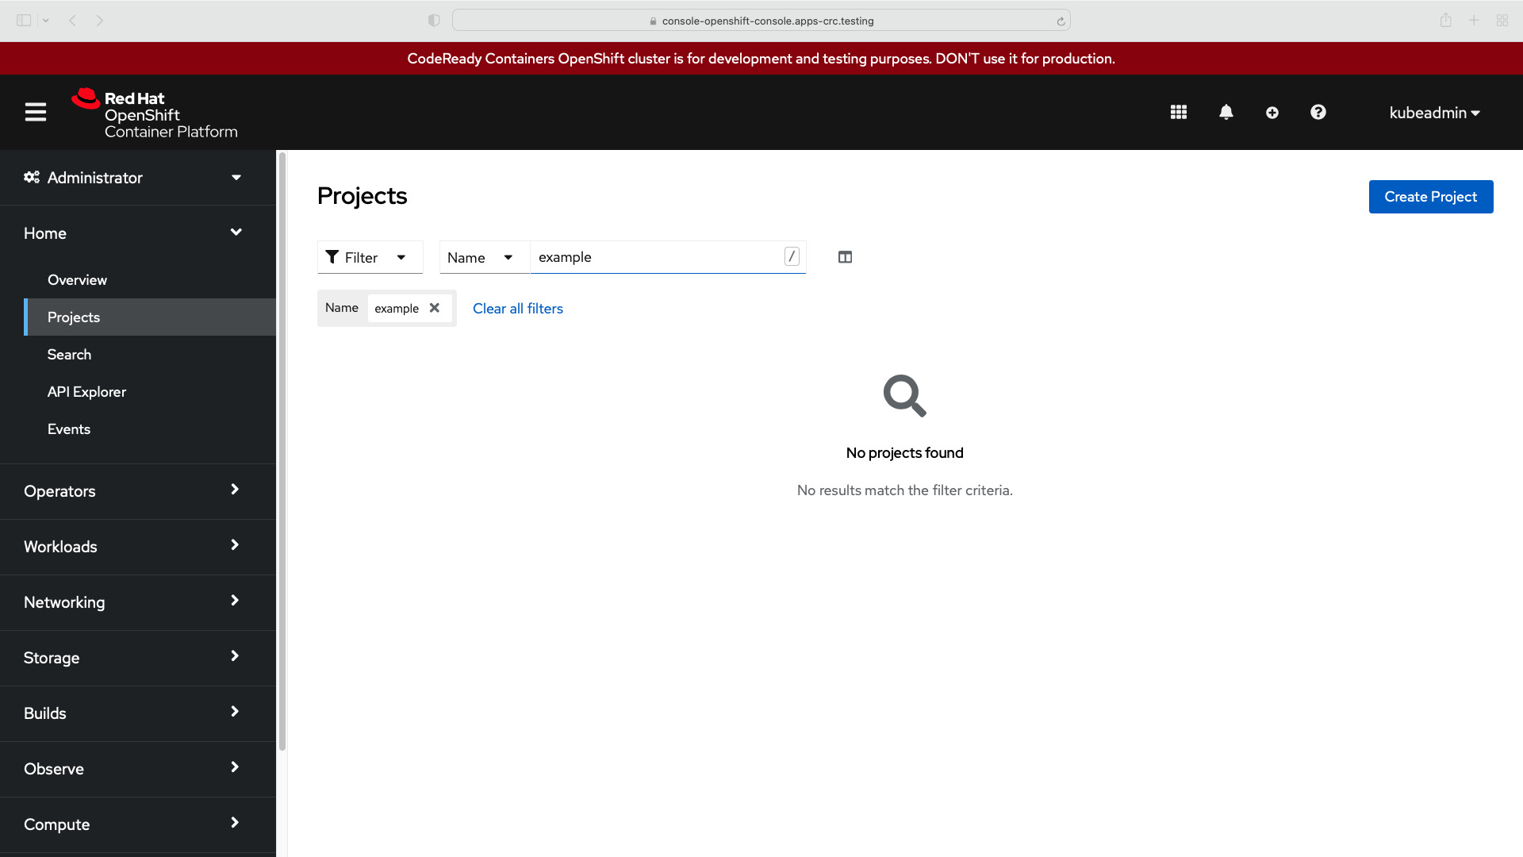Click Create Project button
Image resolution: width=1523 pixels, height=857 pixels.
(1431, 196)
